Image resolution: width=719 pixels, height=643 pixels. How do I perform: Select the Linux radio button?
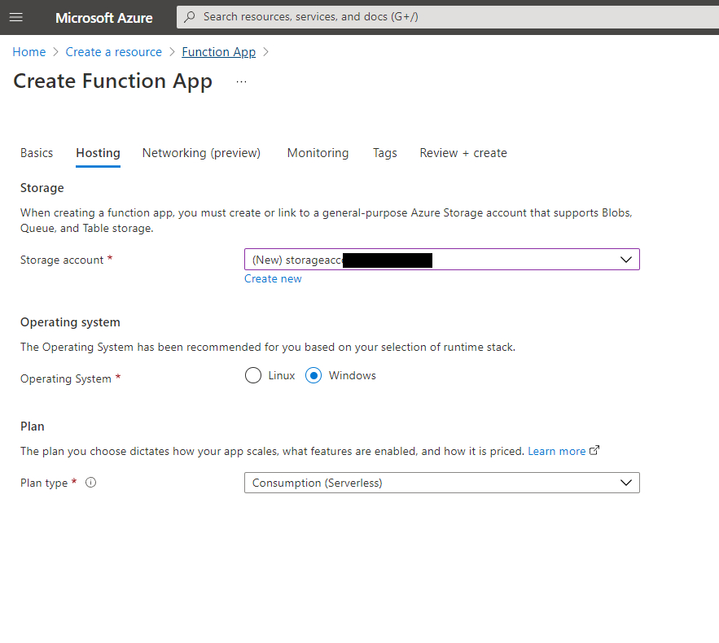[x=253, y=375]
